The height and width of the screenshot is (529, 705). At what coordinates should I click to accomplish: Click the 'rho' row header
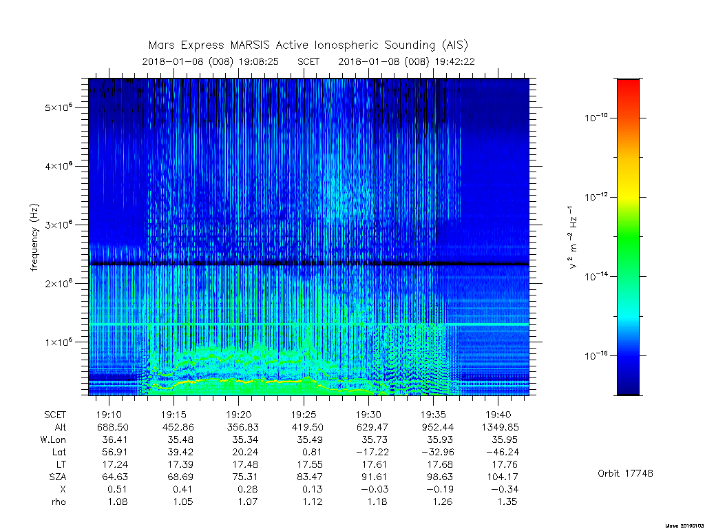pos(59,501)
